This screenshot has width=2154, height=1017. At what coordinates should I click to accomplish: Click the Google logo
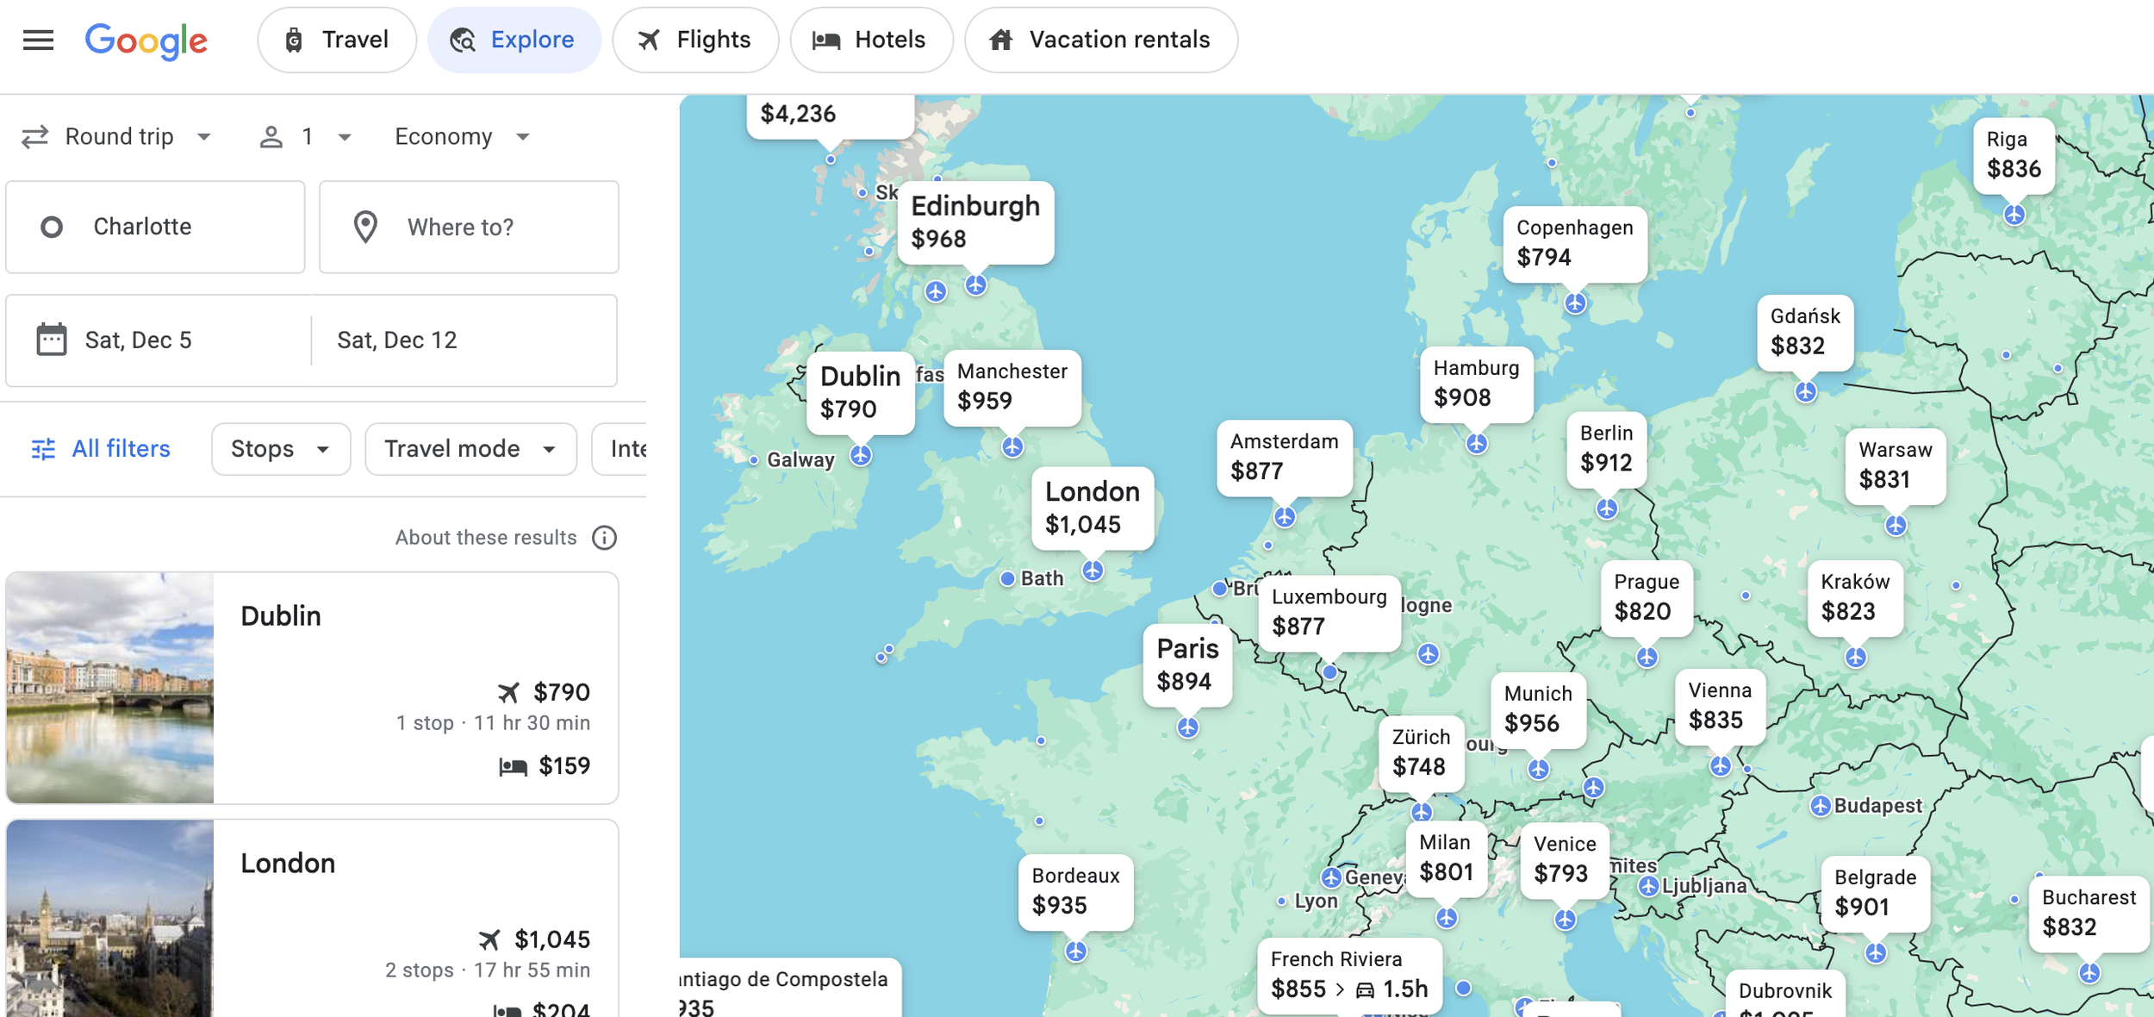click(x=146, y=41)
